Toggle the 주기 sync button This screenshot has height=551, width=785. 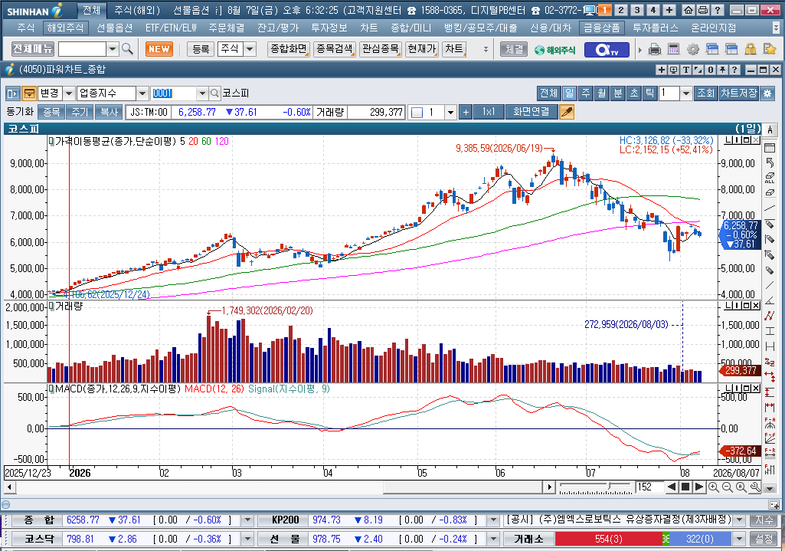pyautogui.click(x=80, y=112)
